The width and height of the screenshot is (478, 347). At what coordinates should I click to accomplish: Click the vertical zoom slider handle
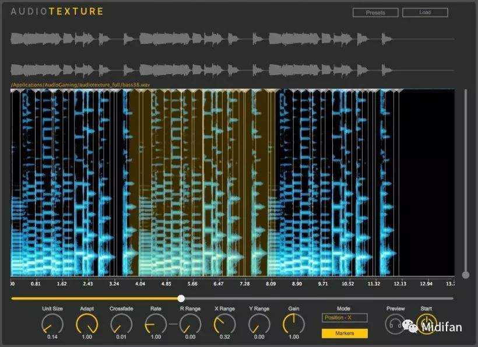click(466, 275)
